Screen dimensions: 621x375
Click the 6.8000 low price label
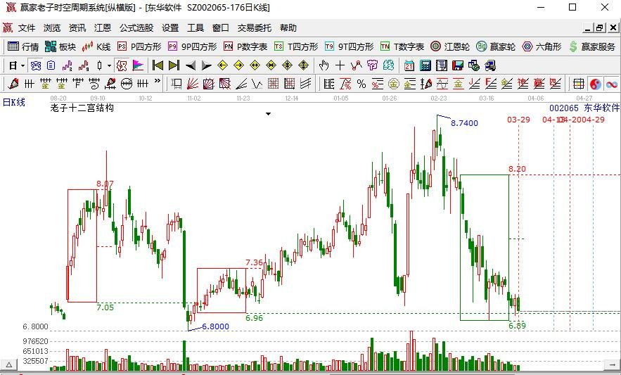pos(215,326)
